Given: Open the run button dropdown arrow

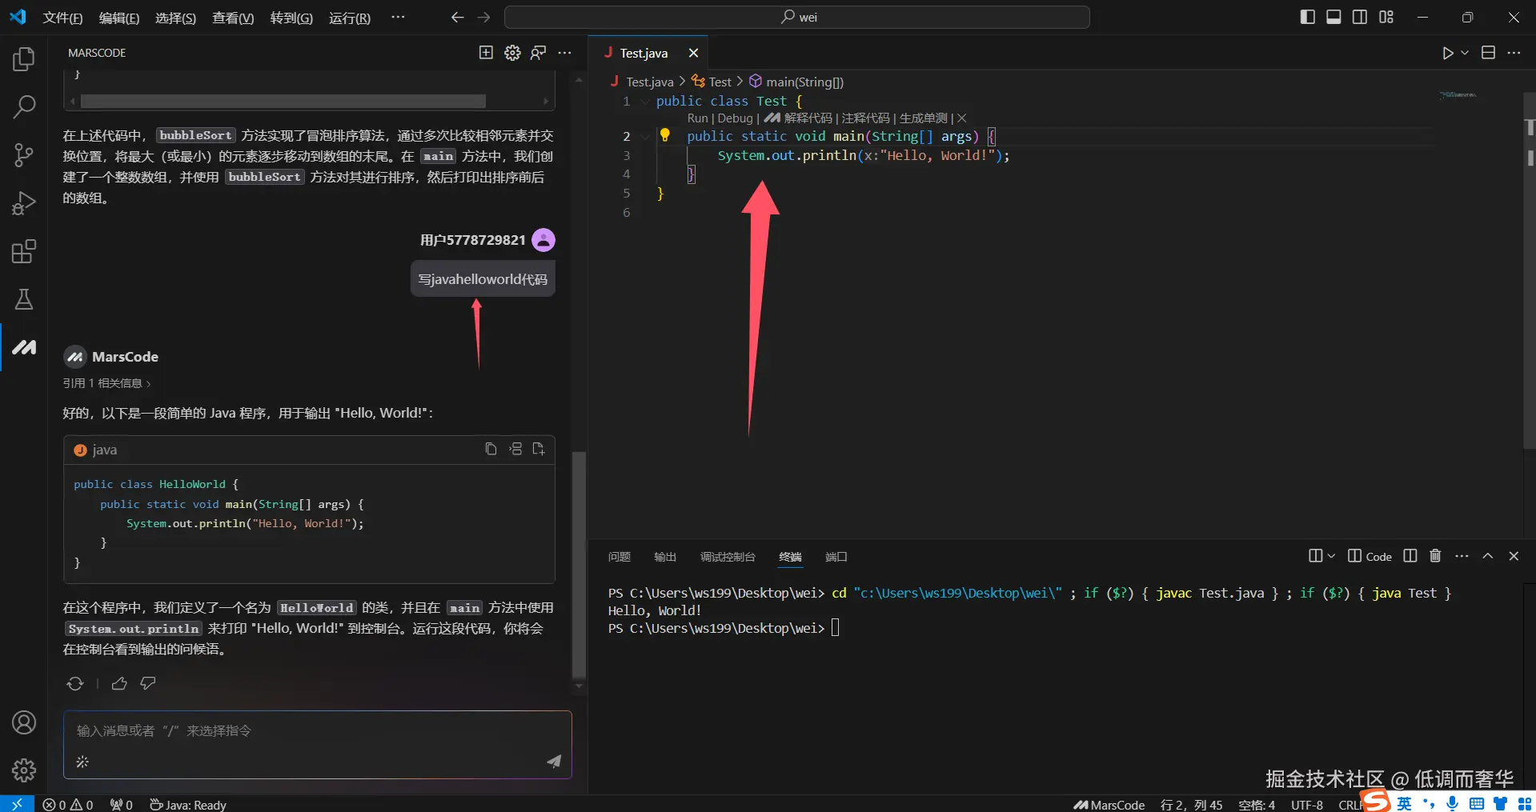Looking at the screenshot, I should click(x=1465, y=53).
